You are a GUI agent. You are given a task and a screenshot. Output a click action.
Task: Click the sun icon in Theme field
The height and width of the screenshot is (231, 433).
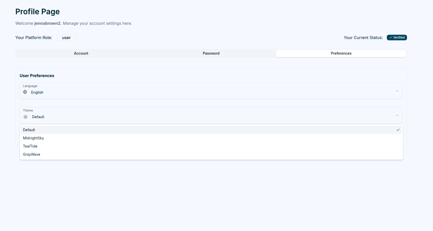pyautogui.click(x=26, y=117)
